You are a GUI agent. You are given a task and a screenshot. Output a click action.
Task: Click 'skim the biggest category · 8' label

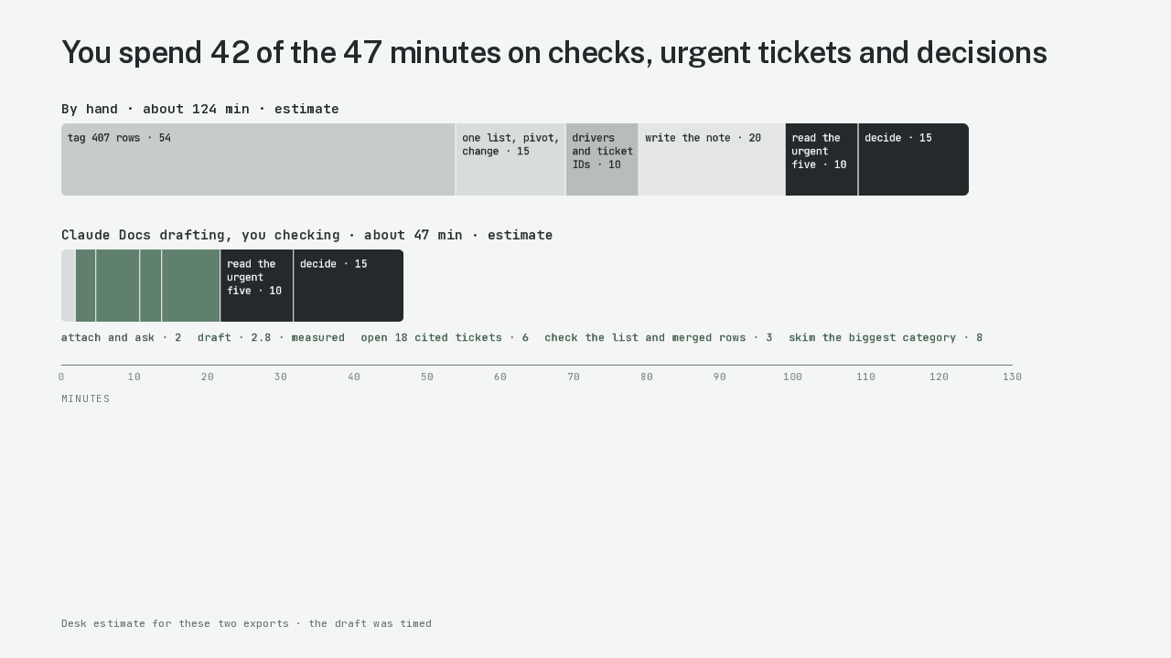coord(886,337)
